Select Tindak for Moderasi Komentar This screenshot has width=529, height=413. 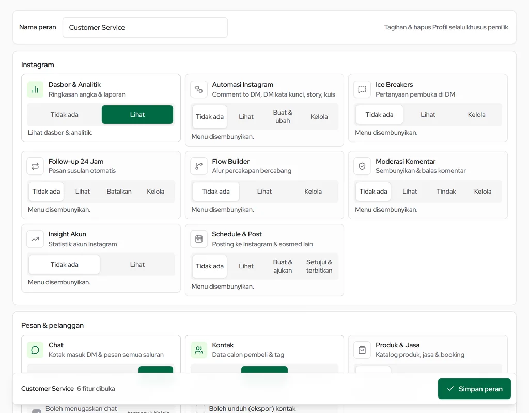click(x=446, y=192)
